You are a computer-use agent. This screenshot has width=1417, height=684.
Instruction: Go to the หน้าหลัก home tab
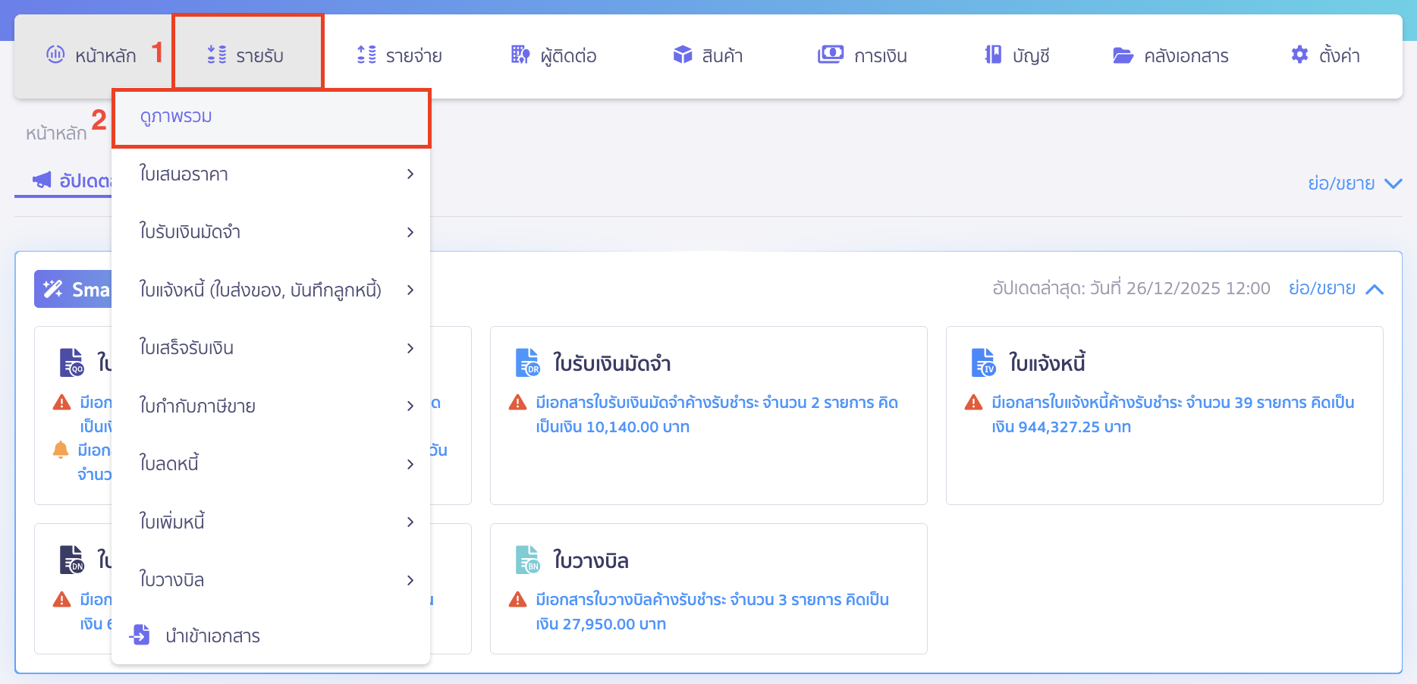point(93,55)
